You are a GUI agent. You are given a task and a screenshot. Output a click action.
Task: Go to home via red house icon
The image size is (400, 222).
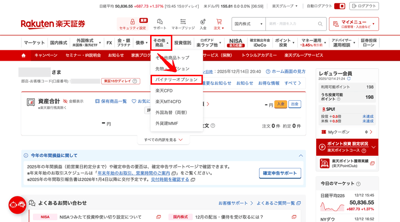pyautogui.click(x=24, y=55)
